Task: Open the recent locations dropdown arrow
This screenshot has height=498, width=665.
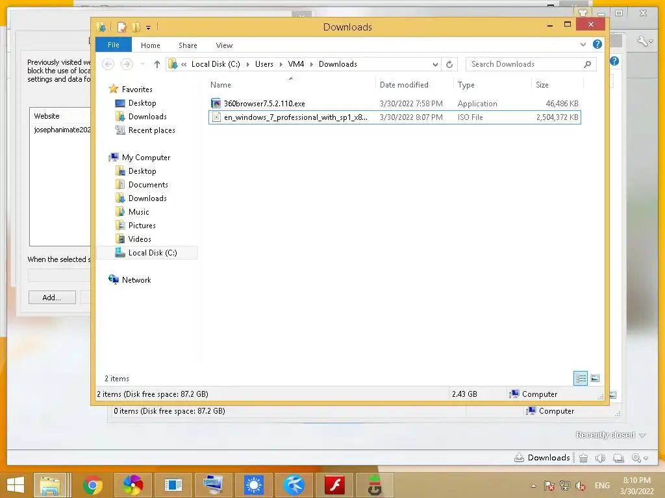Action: click(142, 64)
